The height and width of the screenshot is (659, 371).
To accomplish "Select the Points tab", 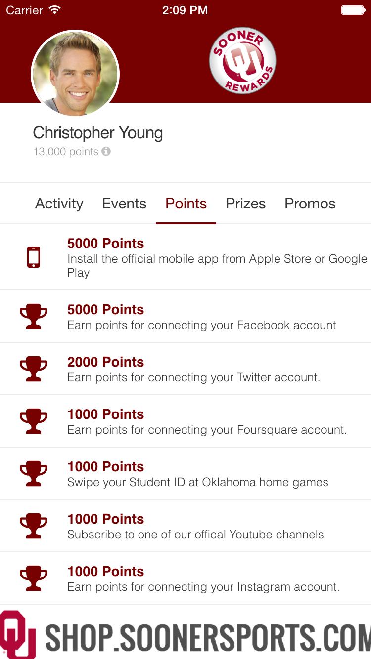I will pos(186,204).
